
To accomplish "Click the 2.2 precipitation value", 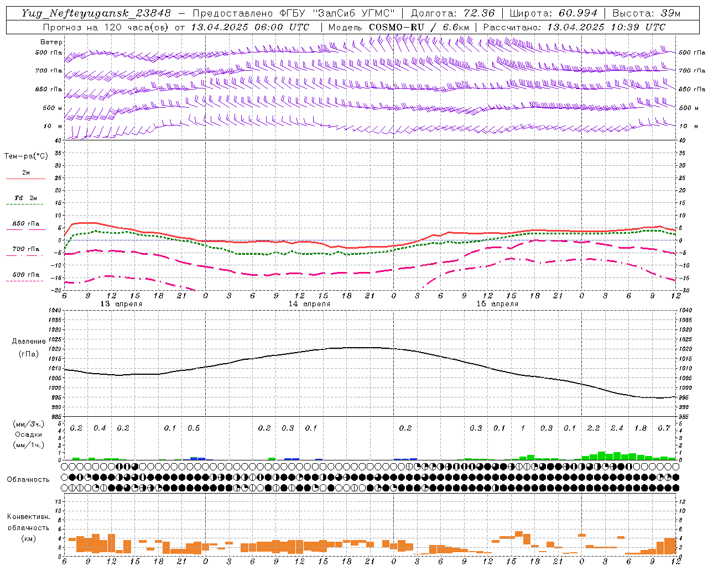I will point(594,428).
